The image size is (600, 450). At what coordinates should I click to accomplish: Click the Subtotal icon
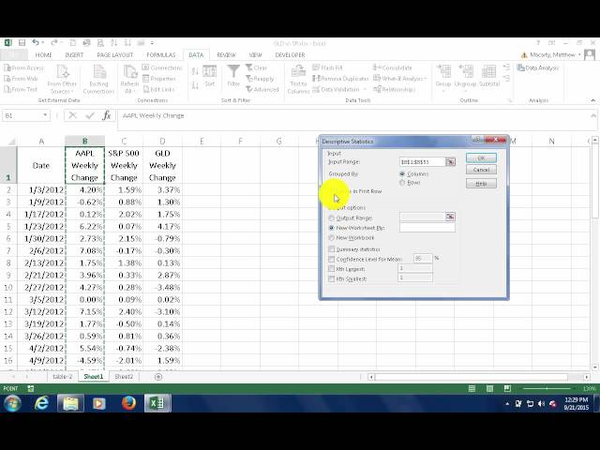(489, 76)
